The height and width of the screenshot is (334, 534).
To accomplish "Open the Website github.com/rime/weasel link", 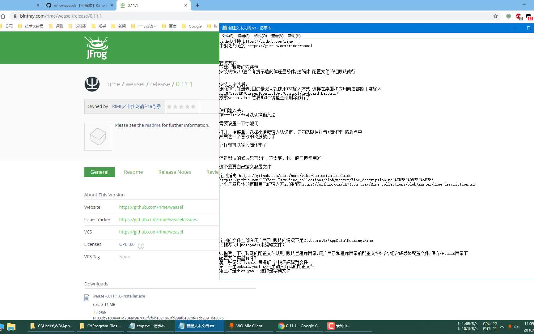I will click(151, 207).
